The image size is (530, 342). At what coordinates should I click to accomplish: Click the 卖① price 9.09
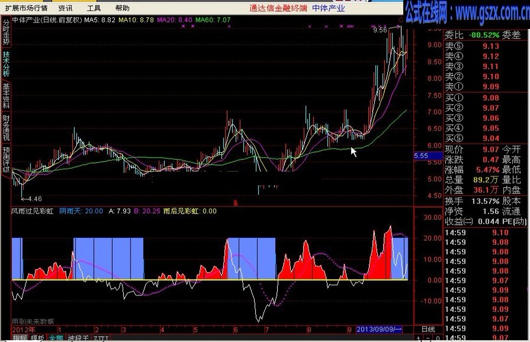point(490,87)
